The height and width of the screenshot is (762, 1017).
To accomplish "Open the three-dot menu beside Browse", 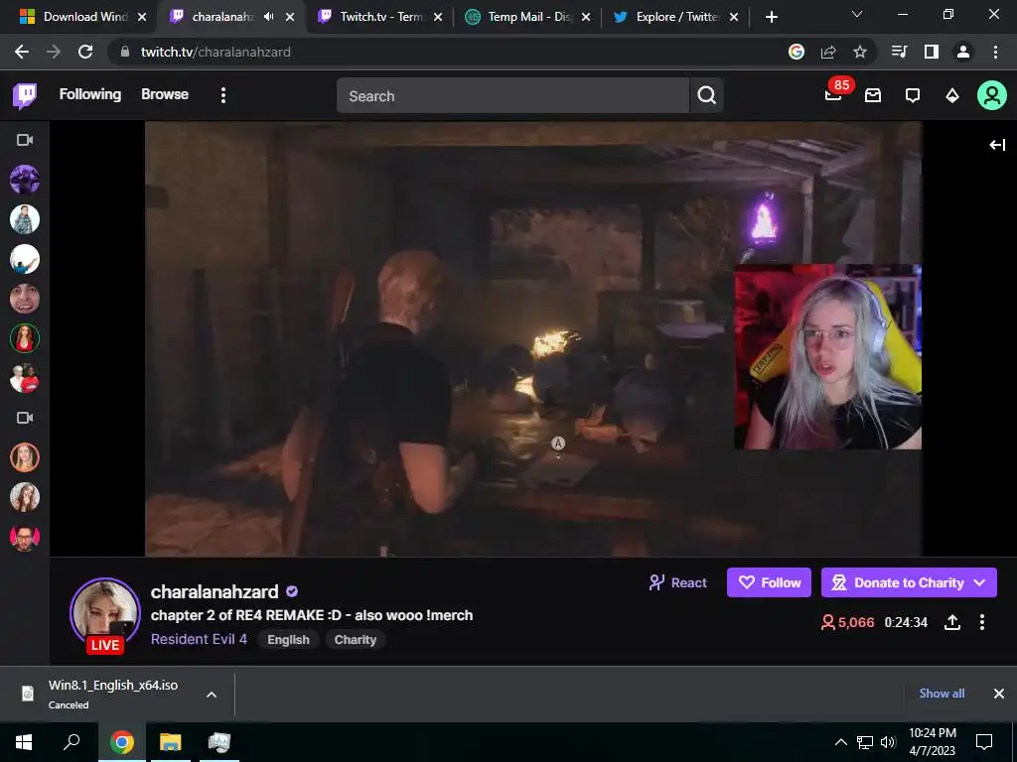I will (x=223, y=95).
